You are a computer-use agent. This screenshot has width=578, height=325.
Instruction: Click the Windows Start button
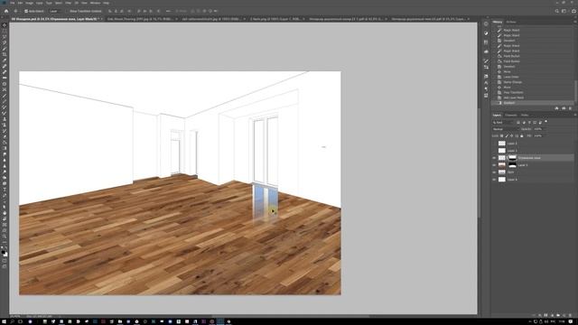click(4, 321)
